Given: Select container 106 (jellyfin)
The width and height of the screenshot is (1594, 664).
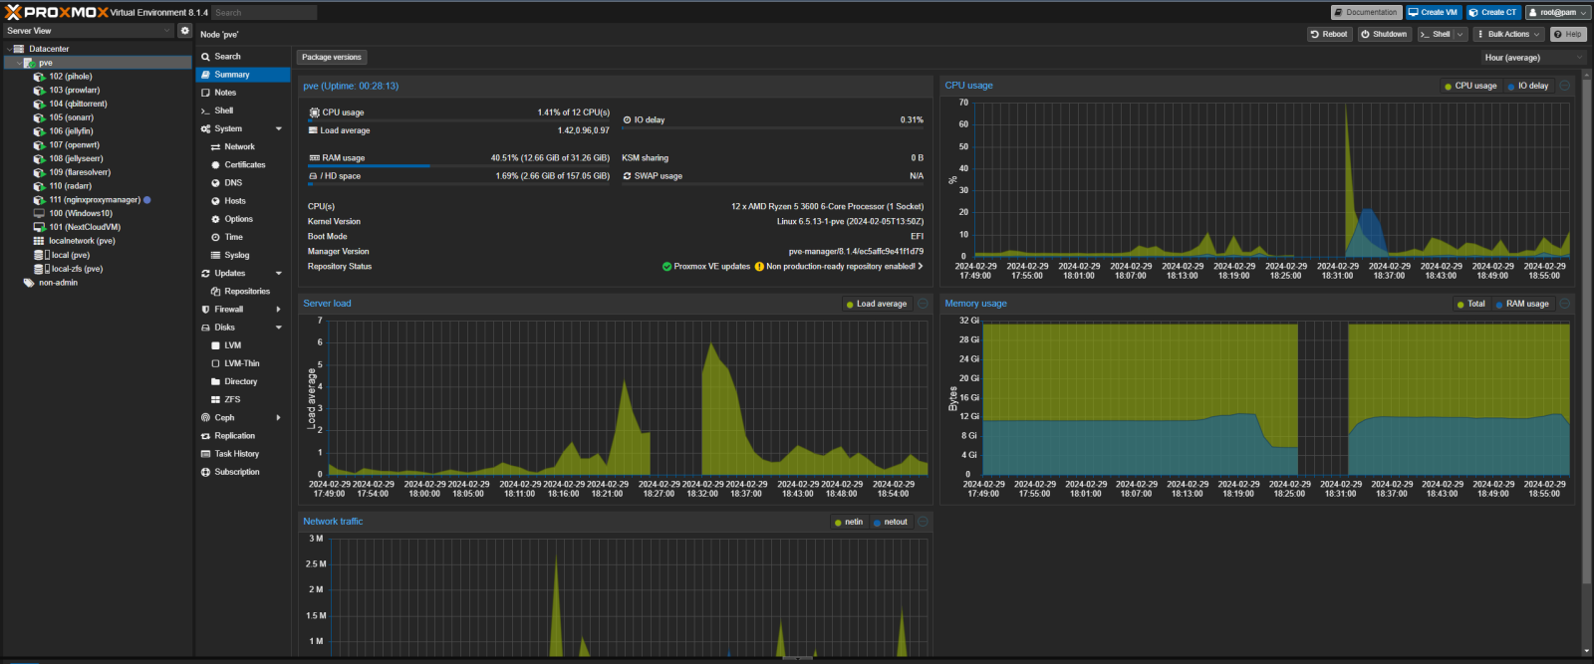Looking at the screenshot, I should (72, 131).
